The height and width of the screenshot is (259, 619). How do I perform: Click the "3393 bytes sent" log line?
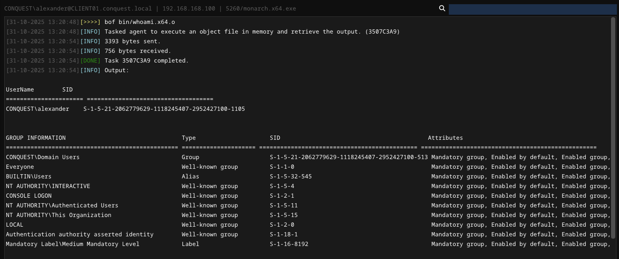coord(132,41)
